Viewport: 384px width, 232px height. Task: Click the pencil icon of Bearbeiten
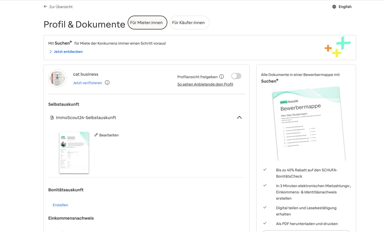point(96,135)
